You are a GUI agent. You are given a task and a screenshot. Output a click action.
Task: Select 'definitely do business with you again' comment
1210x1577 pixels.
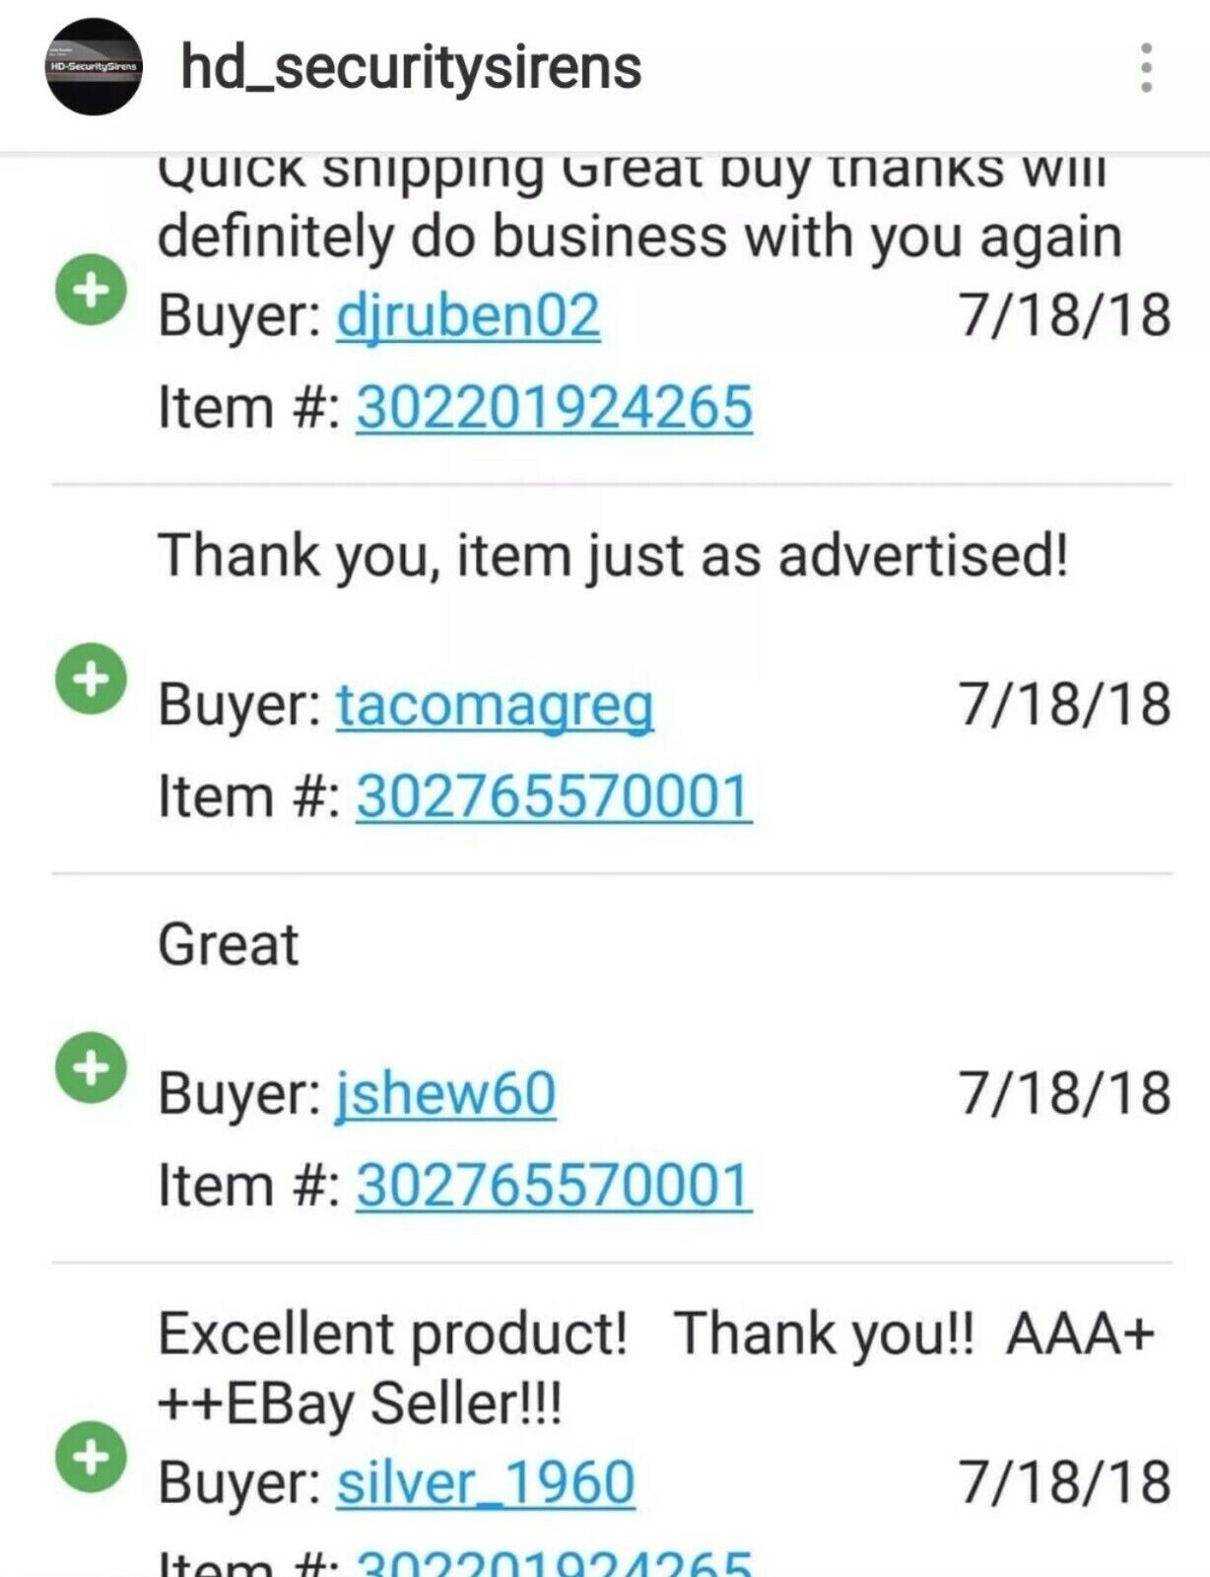tap(640, 238)
